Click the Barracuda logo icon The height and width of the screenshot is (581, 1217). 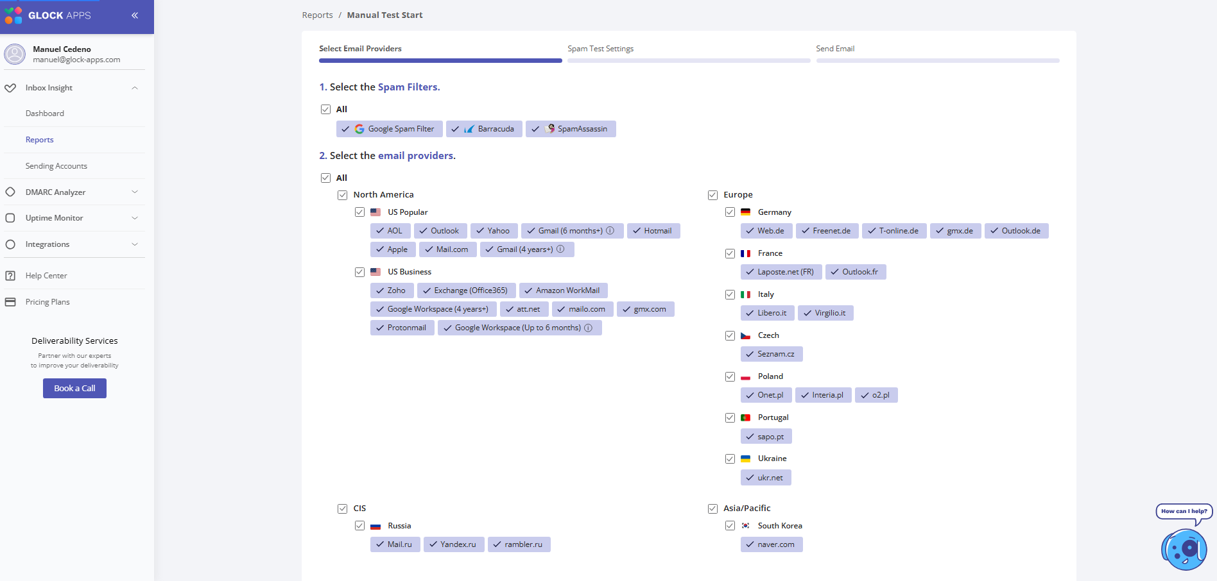(469, 129)
